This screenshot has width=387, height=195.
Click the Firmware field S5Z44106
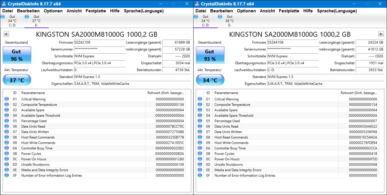[293, 42]
